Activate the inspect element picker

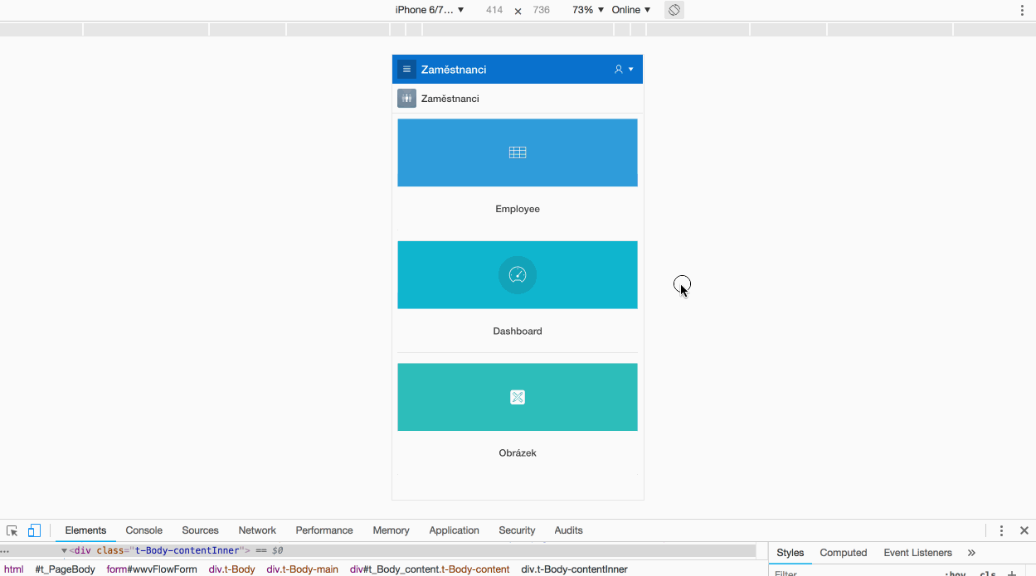click(x=12, y=530)
